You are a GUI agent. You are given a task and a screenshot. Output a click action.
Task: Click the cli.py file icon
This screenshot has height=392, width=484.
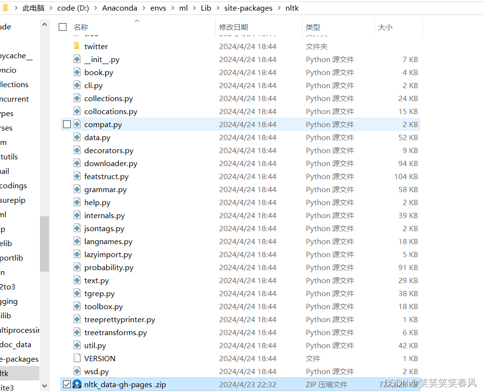click(77, 85)
